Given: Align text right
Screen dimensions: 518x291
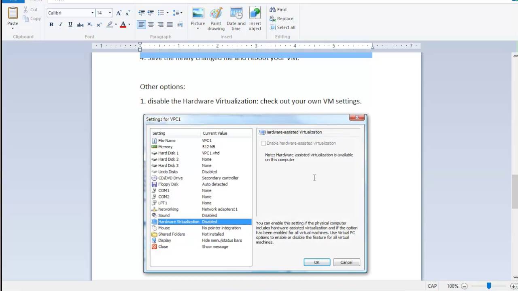Looking at the screenshot, I should tap(161, 25).
